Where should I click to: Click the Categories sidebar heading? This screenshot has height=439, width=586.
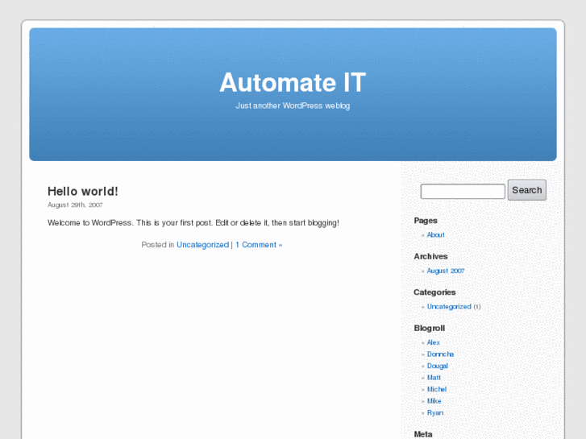click(434, 292)
